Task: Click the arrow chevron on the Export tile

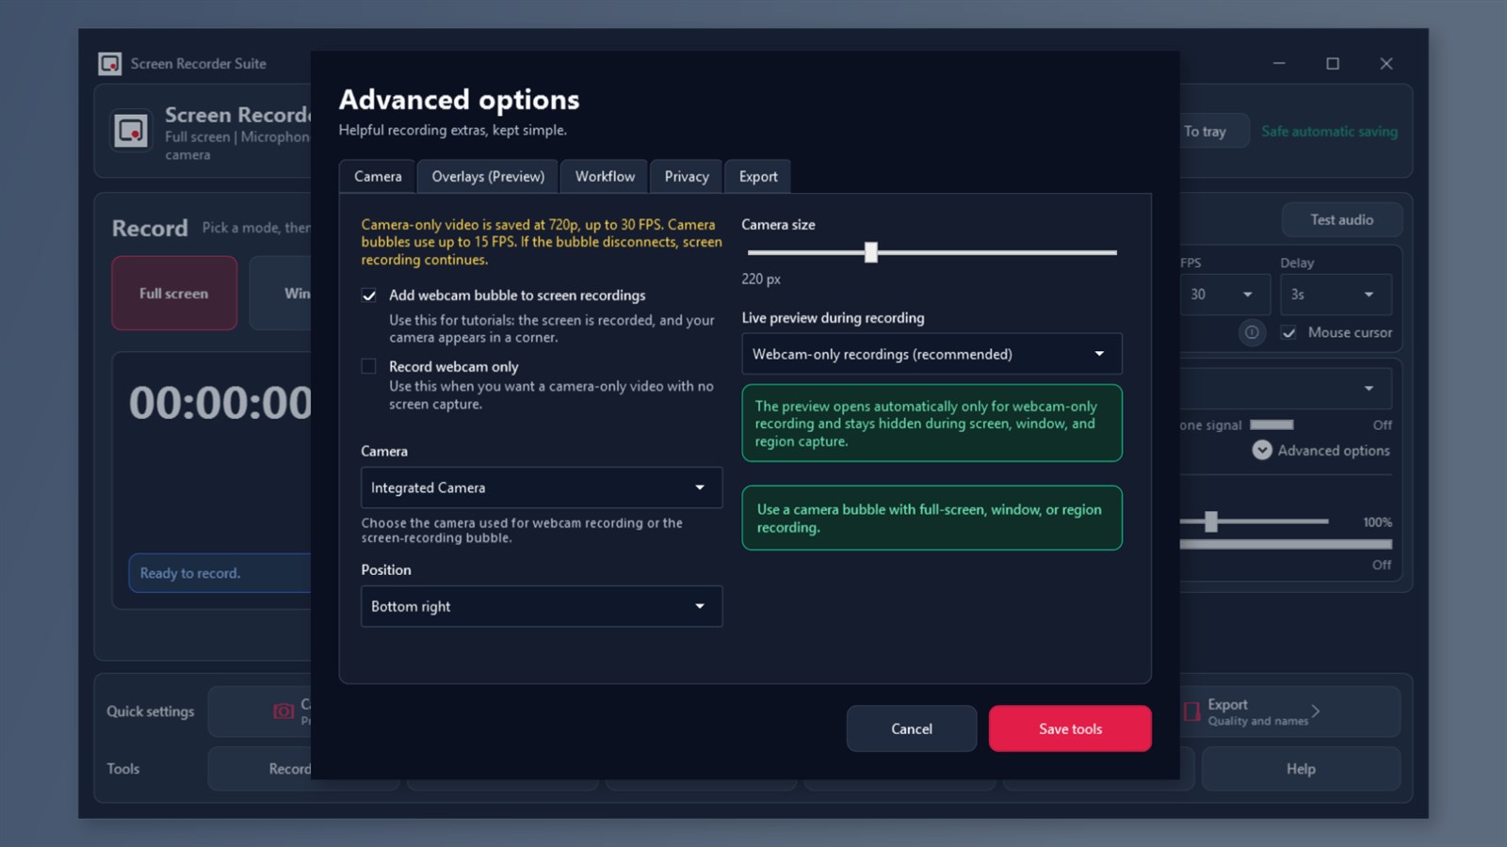Action: tap(1316, 711)
